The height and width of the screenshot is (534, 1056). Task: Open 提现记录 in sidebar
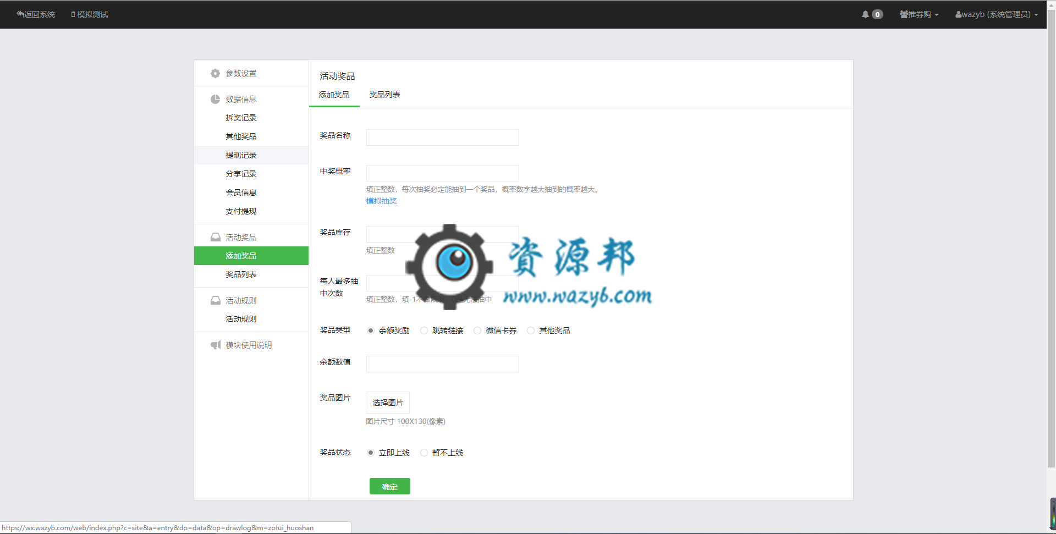click(x=251, y=155)
